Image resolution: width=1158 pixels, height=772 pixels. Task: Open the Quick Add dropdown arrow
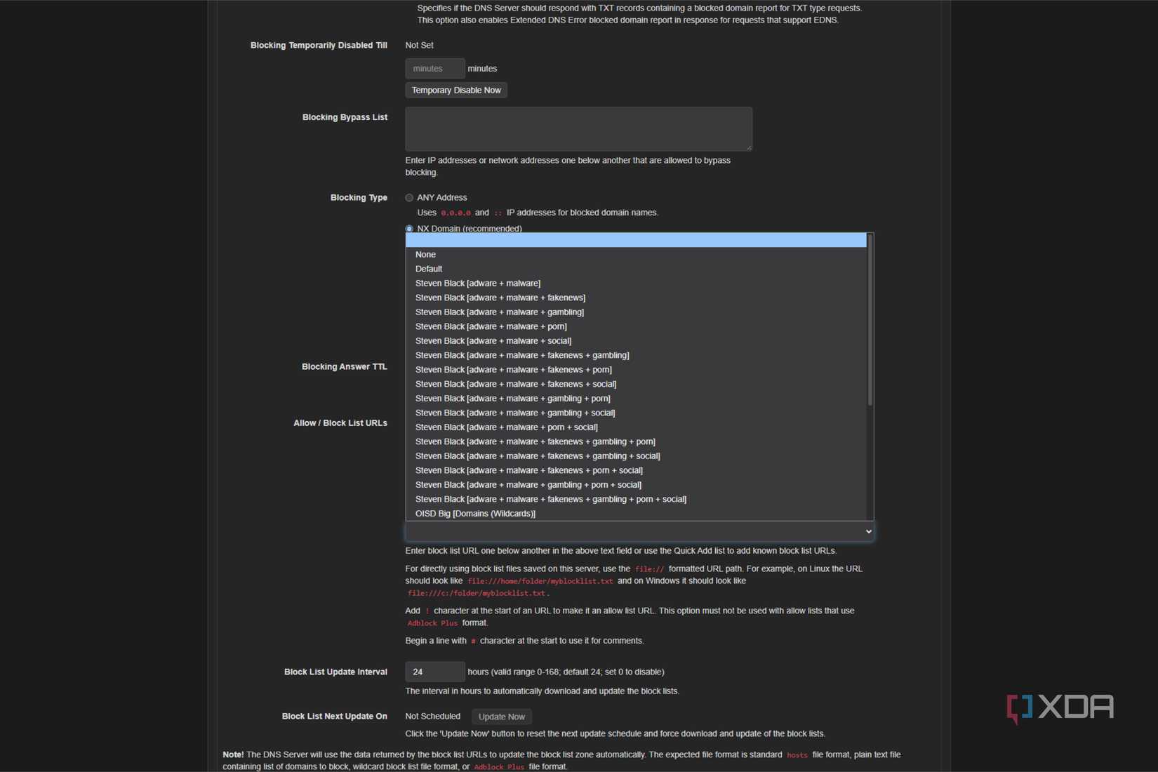click(x=869, y=531)
